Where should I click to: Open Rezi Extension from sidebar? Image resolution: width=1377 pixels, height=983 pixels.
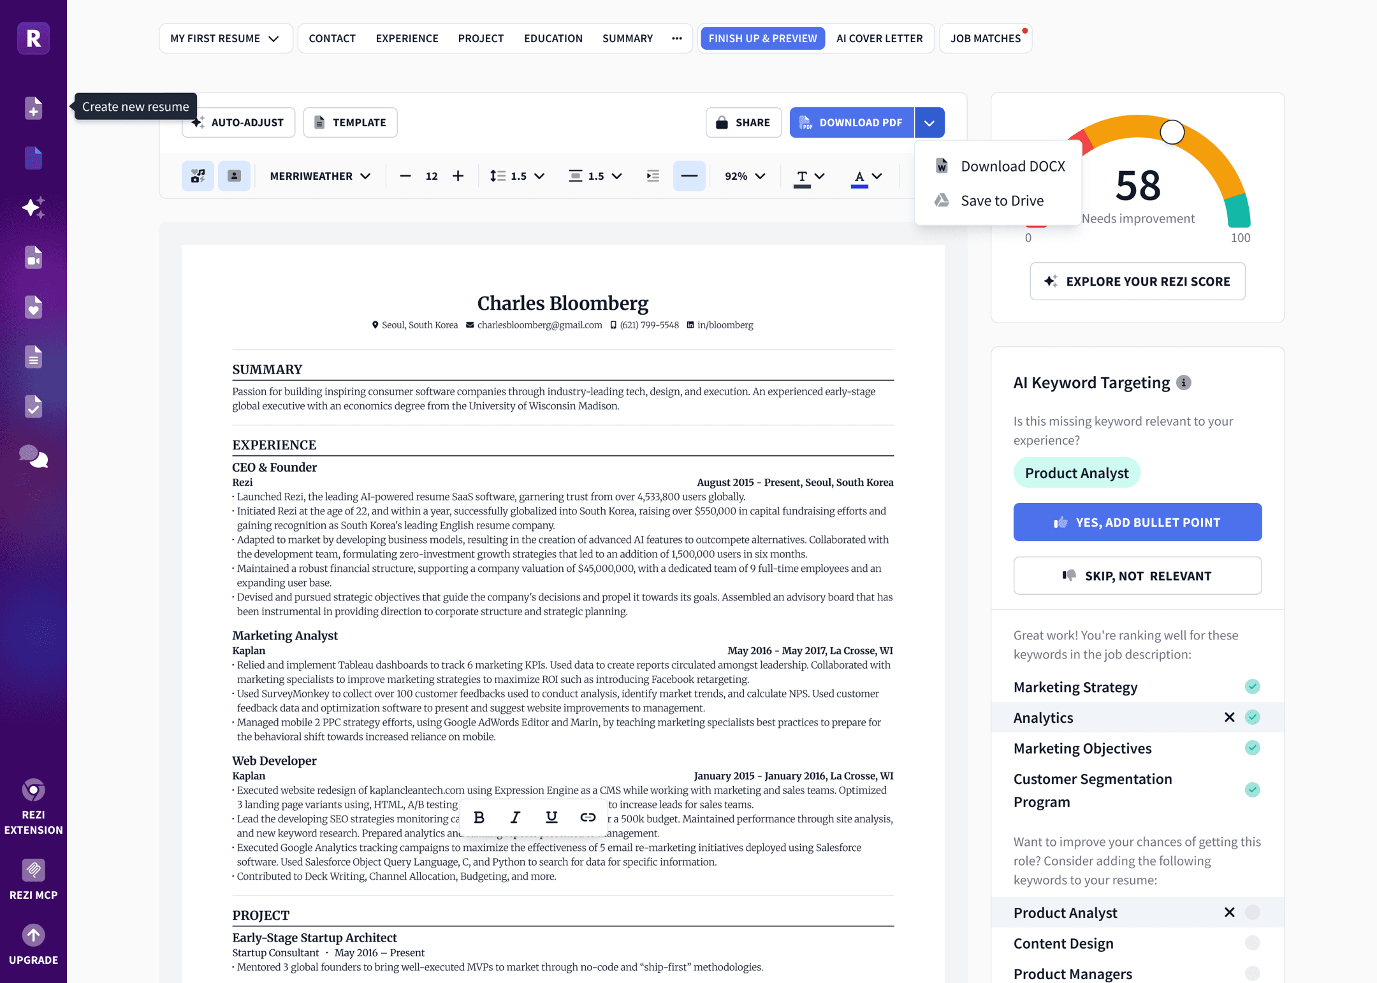tap(33, 806)
